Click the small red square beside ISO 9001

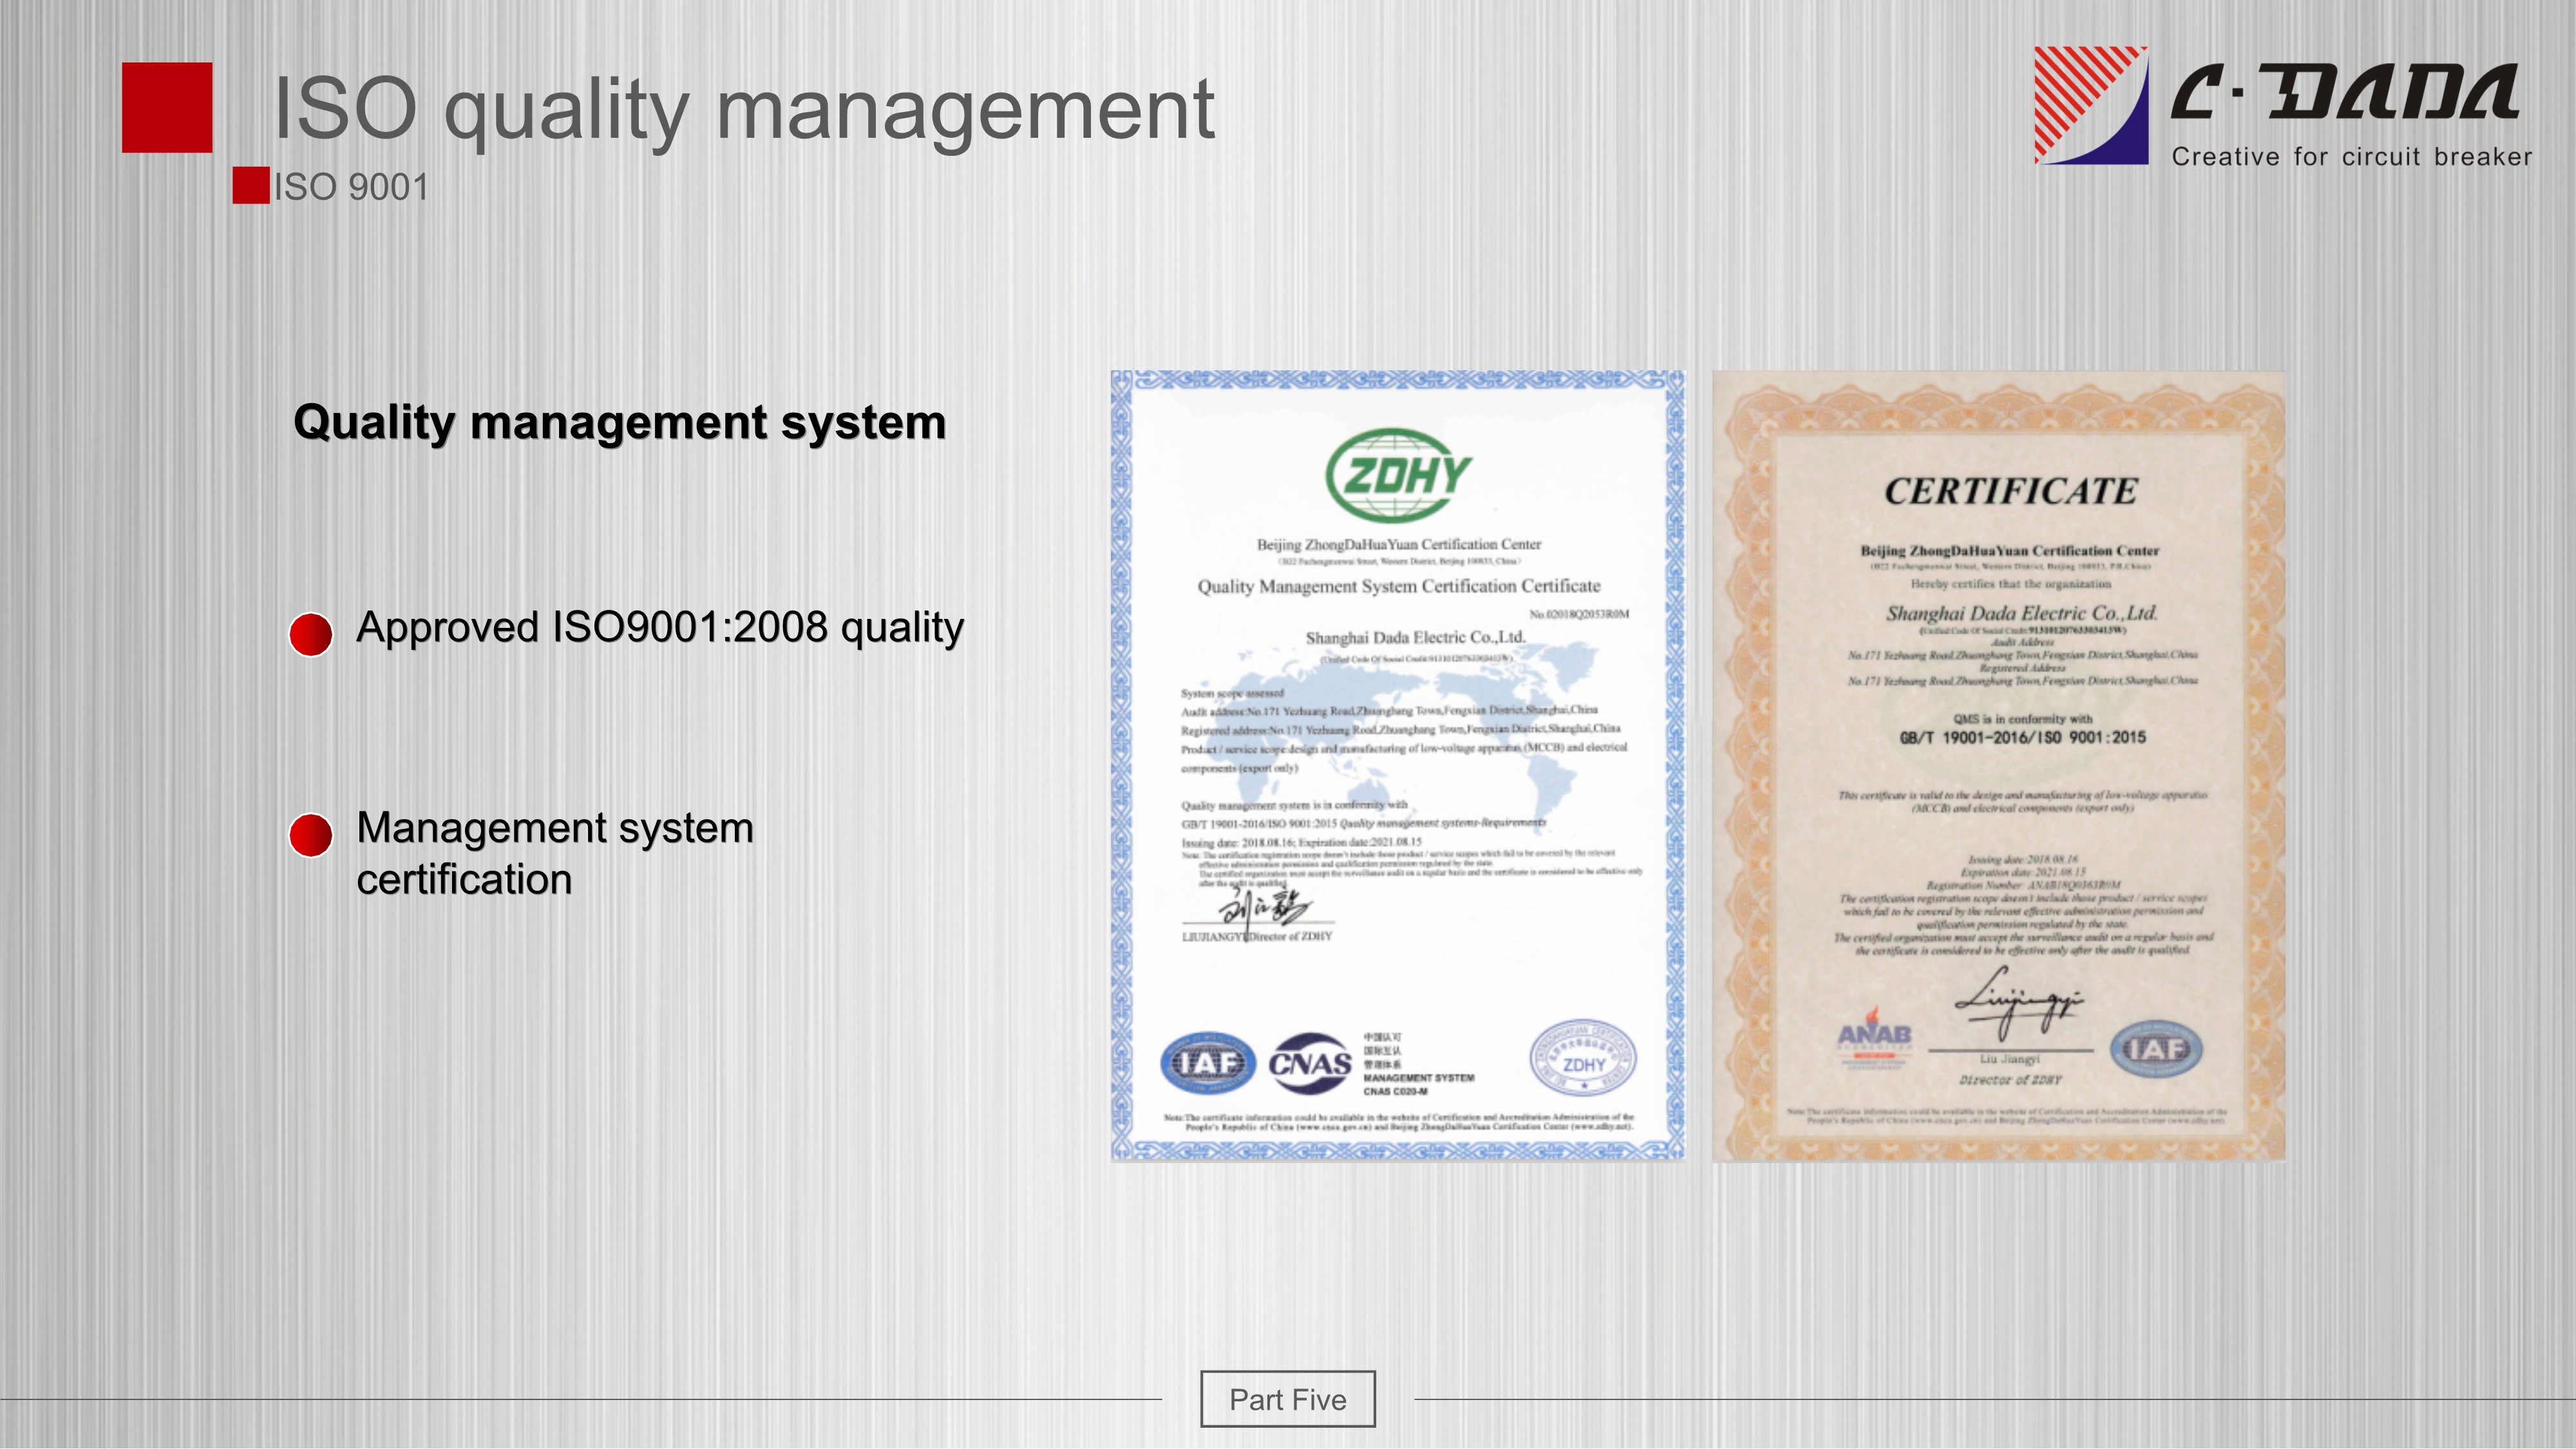click(x=251, y=185)
